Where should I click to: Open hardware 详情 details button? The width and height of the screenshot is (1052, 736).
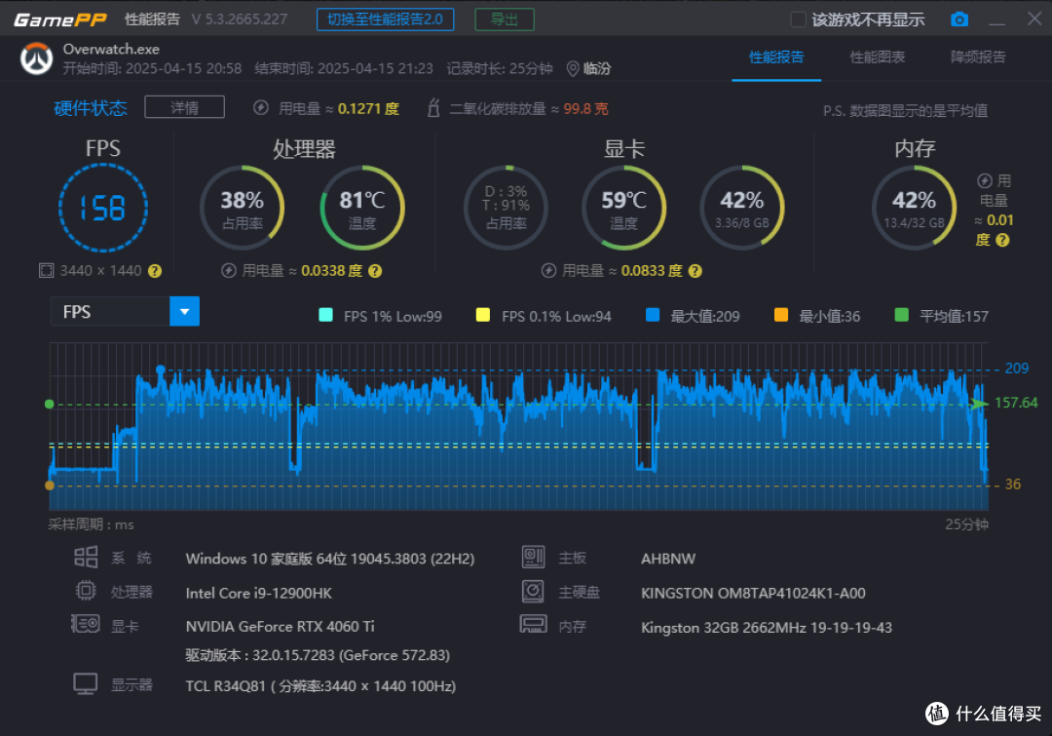click(x=184, y=107)
